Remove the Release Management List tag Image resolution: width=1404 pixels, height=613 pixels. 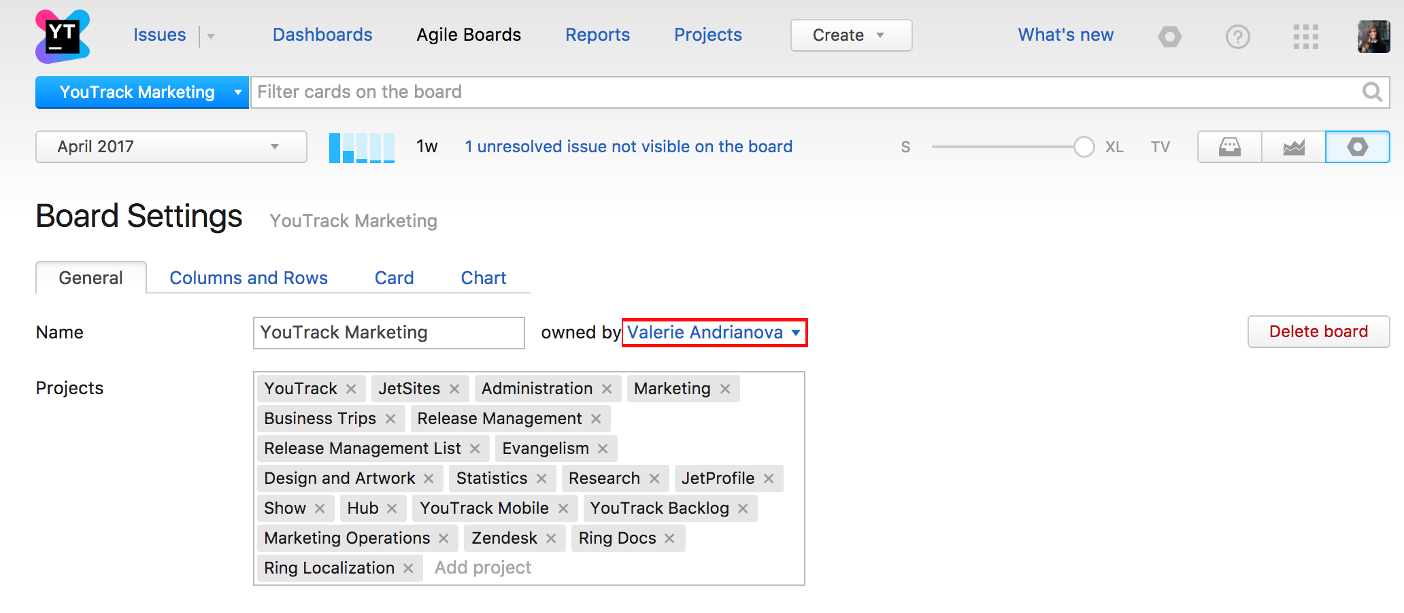[x=475, y=449]
